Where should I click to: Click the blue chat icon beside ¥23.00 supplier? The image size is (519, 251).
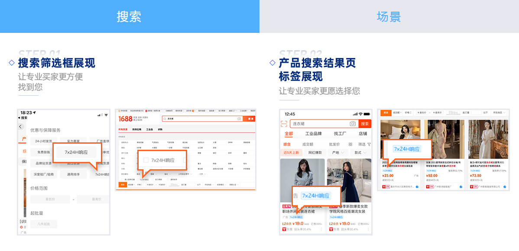416,187
